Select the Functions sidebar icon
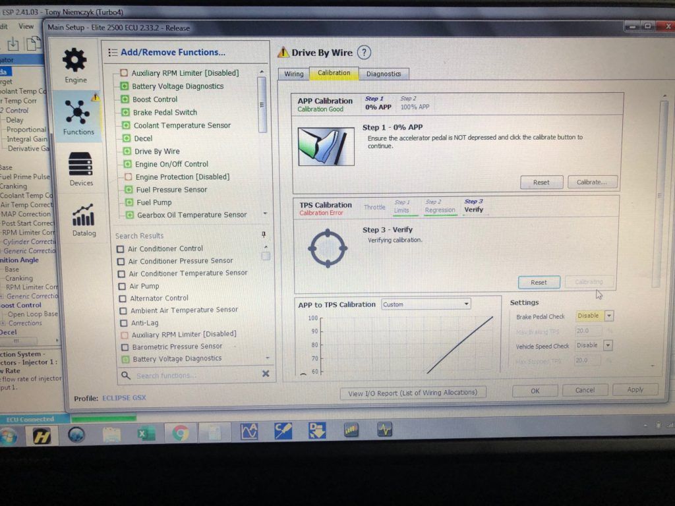 pos(78,112)
